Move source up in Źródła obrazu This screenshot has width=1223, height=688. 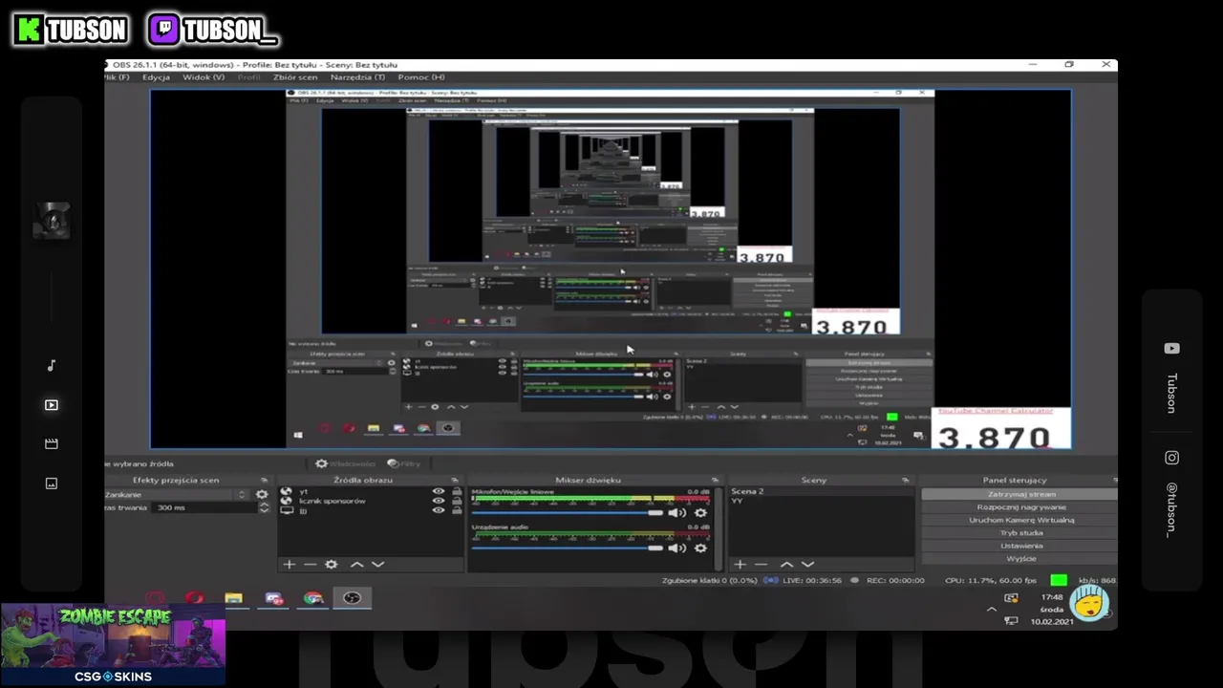356,565
